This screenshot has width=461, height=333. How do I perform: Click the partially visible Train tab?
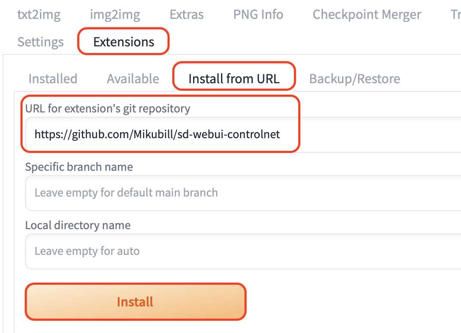455,15
